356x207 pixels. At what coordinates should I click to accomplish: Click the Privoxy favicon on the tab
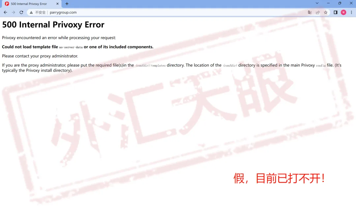tap(7, 4)
